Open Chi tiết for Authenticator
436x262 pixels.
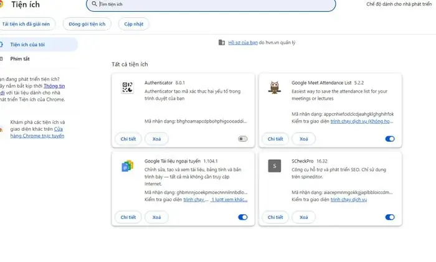pyautogui.click(x=128, y=139)
